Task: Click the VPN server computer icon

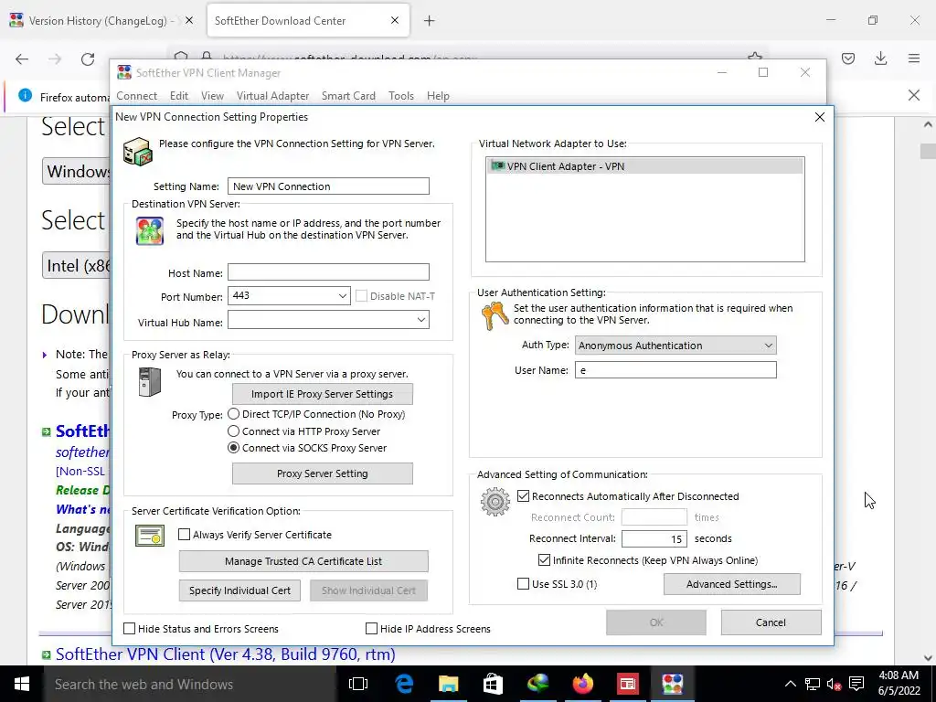Action: click(x=138, y=151)
